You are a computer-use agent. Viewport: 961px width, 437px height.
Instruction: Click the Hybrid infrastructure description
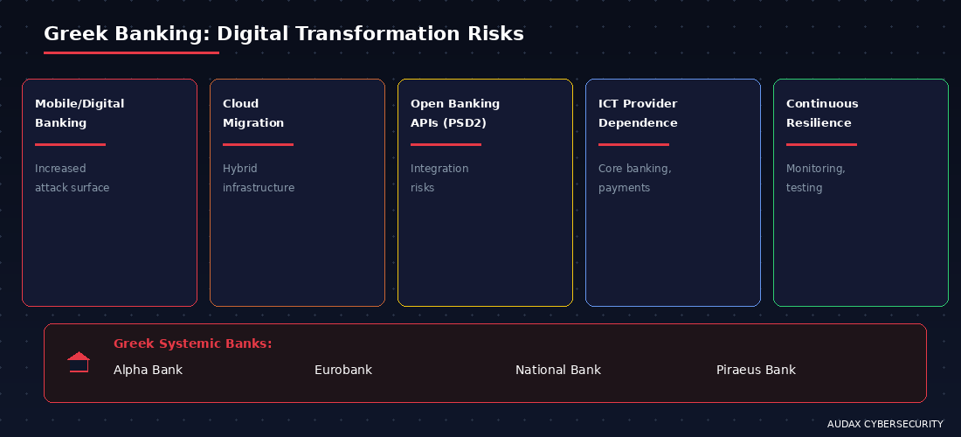pyautogui.click(x=259, y=177)
